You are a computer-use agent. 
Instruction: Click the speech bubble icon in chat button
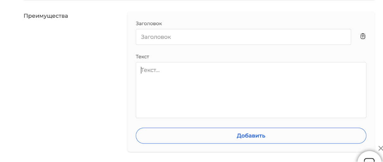(369, 160)
